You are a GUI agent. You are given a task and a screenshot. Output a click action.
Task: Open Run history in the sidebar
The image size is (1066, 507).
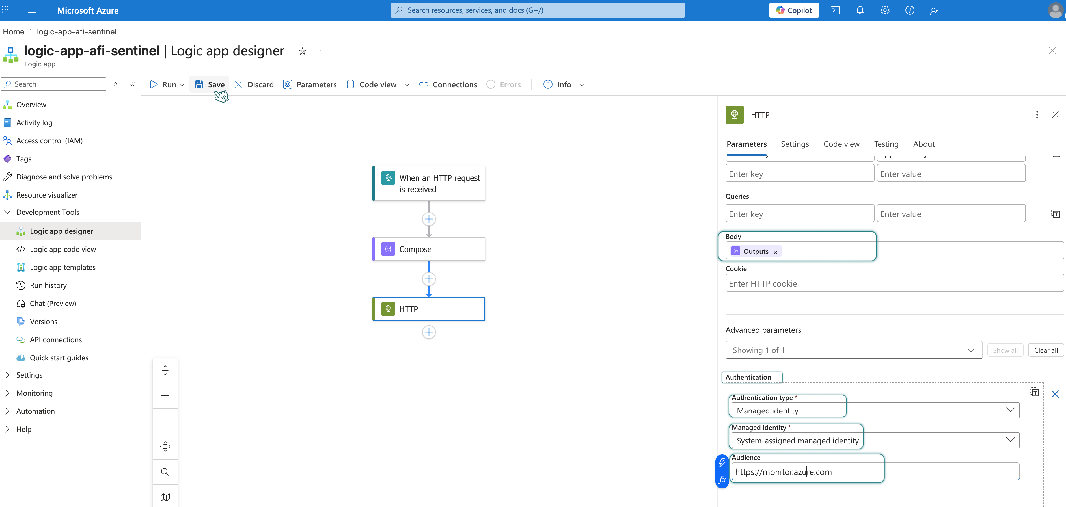(48, 285)
